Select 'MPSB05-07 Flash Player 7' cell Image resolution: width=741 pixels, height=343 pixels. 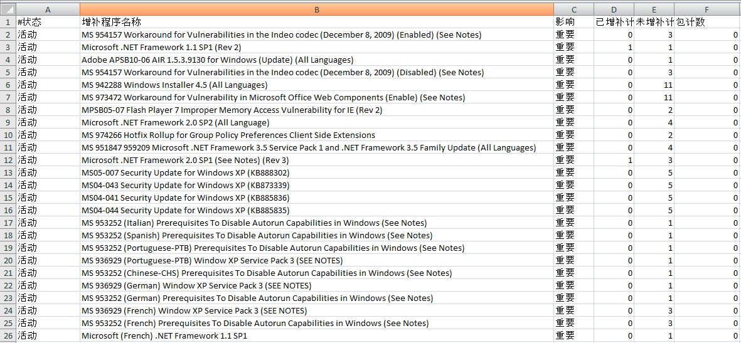point(317,110)
